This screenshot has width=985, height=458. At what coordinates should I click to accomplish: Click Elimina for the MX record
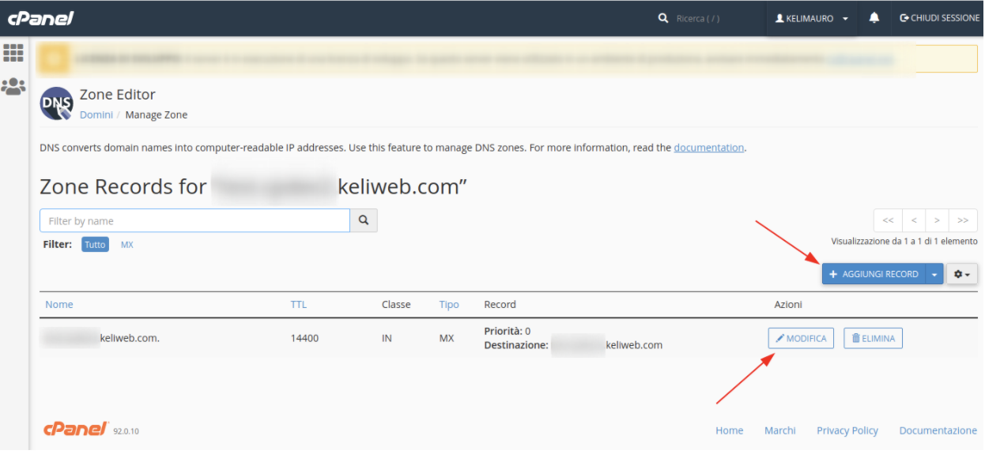click(873, 338)
